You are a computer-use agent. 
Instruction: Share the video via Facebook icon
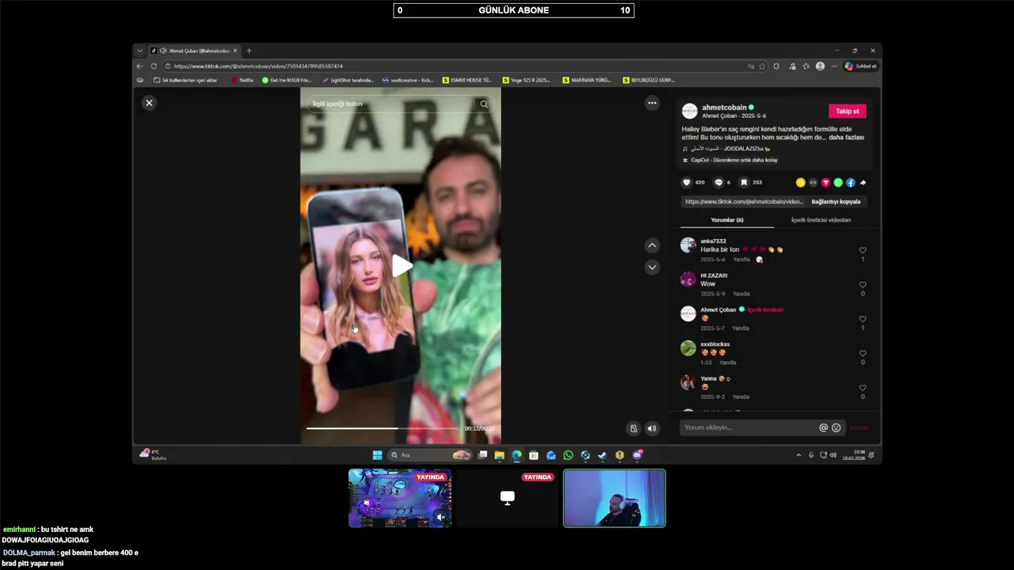coord(851,183)
